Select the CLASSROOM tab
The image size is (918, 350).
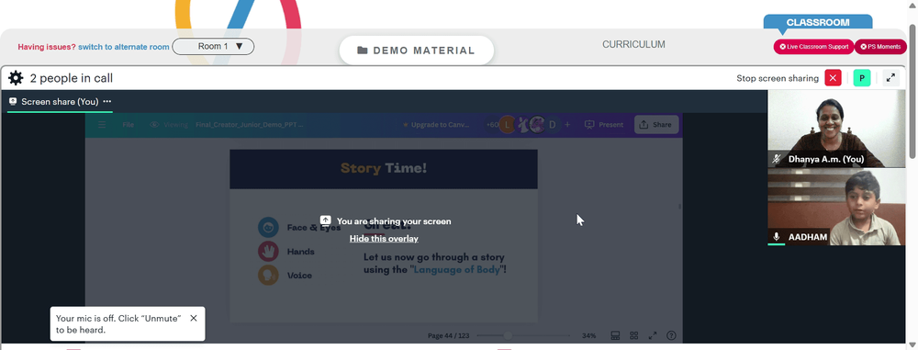[817, 23]
